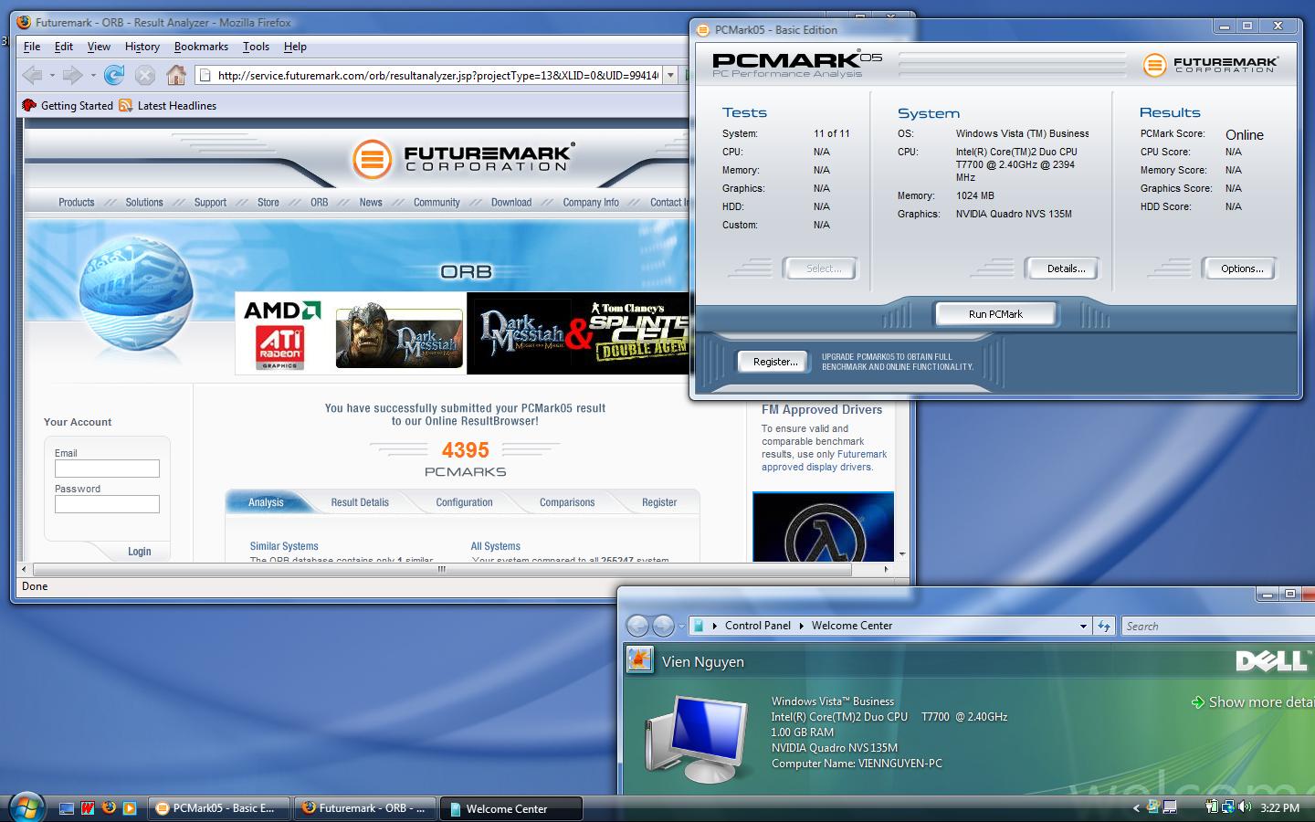Click the Welcome Center Search box
This screenshot has width=1315, height=822.
tap(1218, 626)
